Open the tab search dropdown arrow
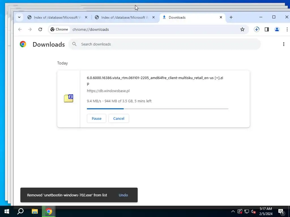Image resolution: width=290 pixels, height=217 pixels. 19,17
